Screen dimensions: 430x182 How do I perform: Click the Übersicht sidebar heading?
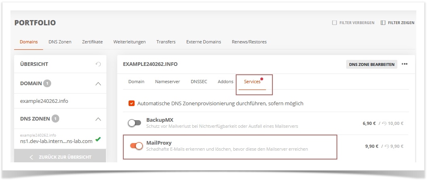pos(34,64)
